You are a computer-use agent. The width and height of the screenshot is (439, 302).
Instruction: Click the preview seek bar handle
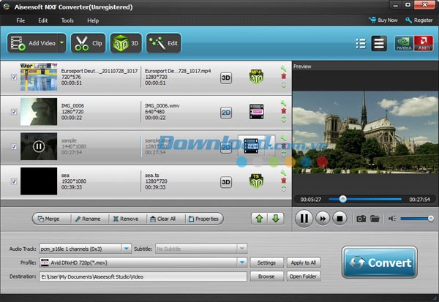(342, 199)
